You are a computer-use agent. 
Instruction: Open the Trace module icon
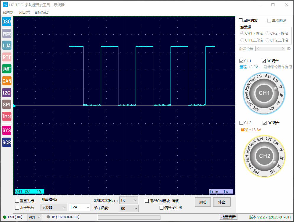[7, 116]
